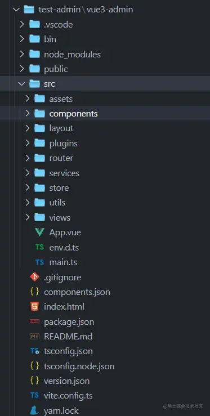210x416 pixels.
Task: Click the git icon next to .gitignore
Action: click(34, 278)
